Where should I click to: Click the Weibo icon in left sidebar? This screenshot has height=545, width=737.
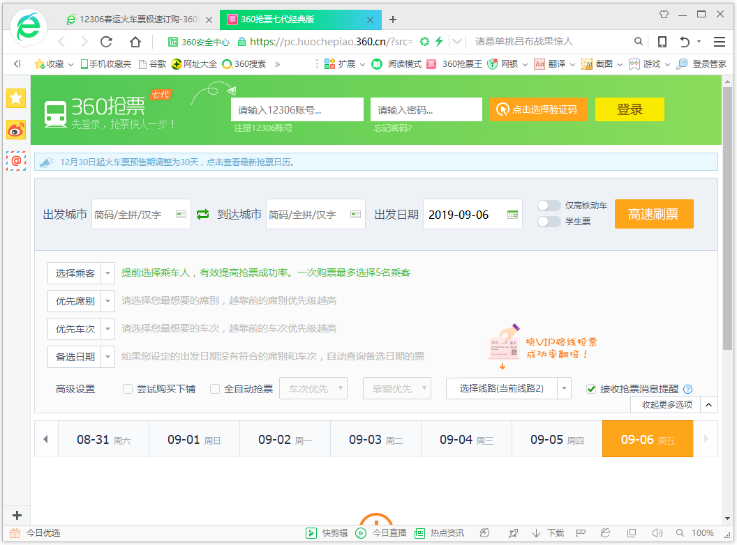coord(16,130)
